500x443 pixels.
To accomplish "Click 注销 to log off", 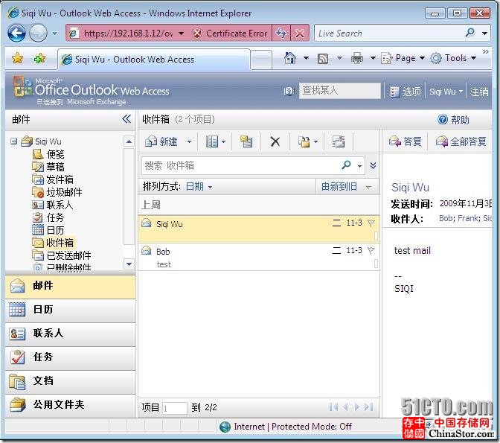I will [479, 92].
